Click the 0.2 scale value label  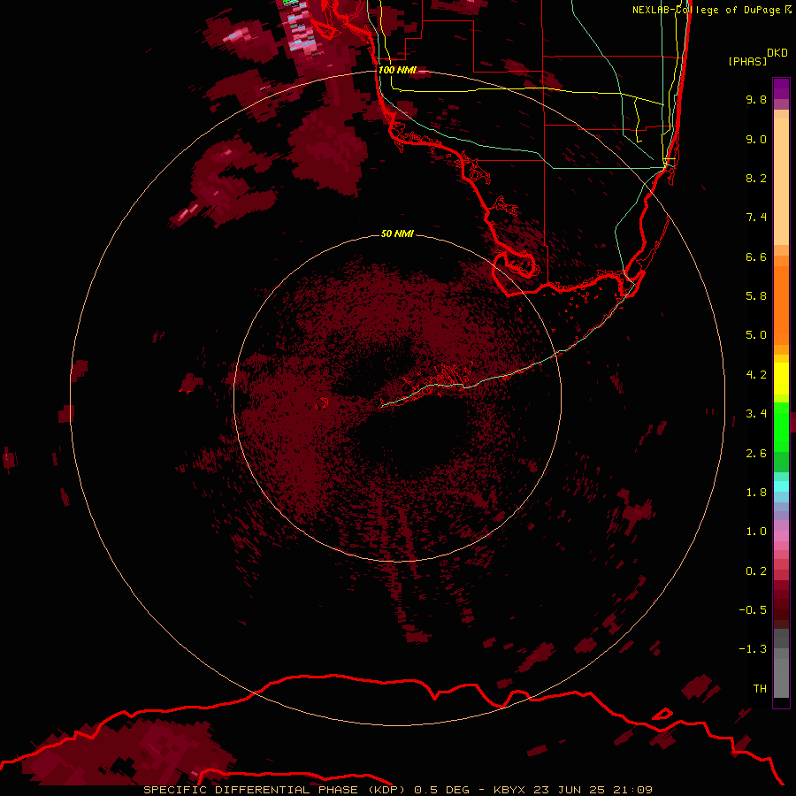coord(756,571)
